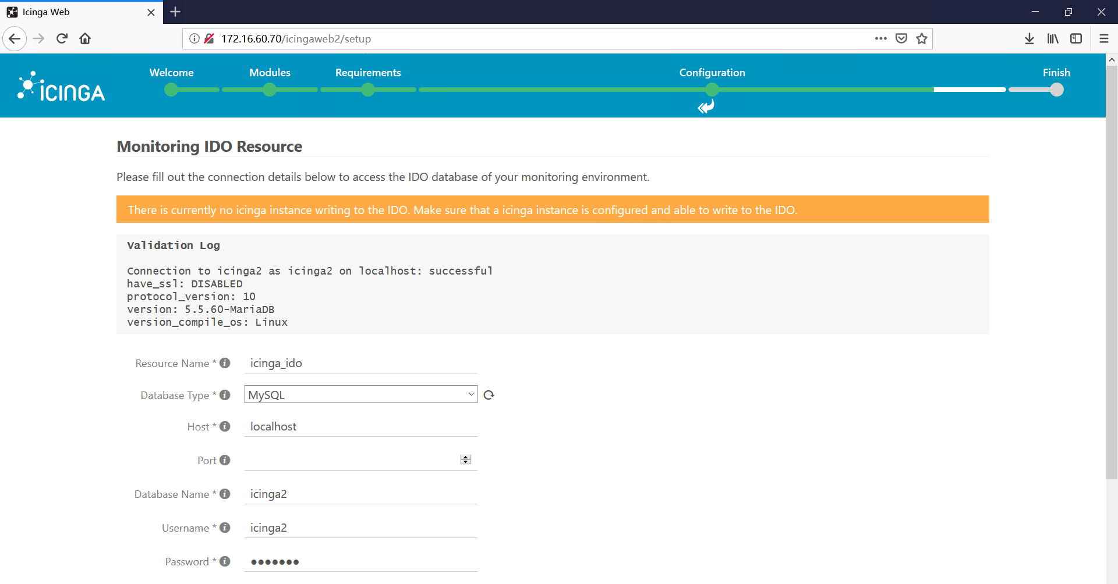The width and height of the screenshot is (1118, 584).
Task: Click the page vertical scrollbar thumb
Action: pos(1112,272)
